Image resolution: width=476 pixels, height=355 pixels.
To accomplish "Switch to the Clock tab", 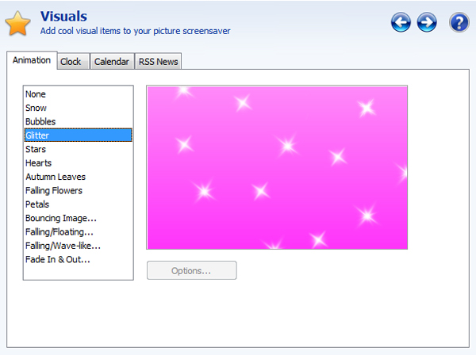I will point(71,62).
